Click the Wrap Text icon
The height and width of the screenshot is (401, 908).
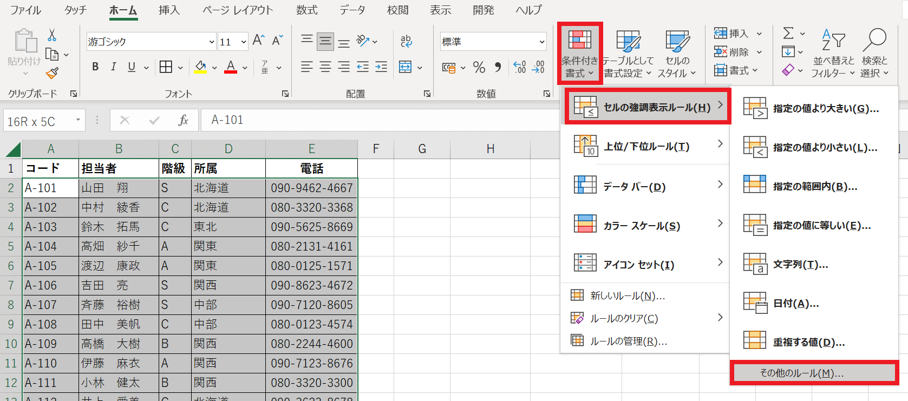406,41
